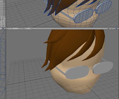Select the viewport rotate tool icon
The image size is (119, 99).
(111, 29)
